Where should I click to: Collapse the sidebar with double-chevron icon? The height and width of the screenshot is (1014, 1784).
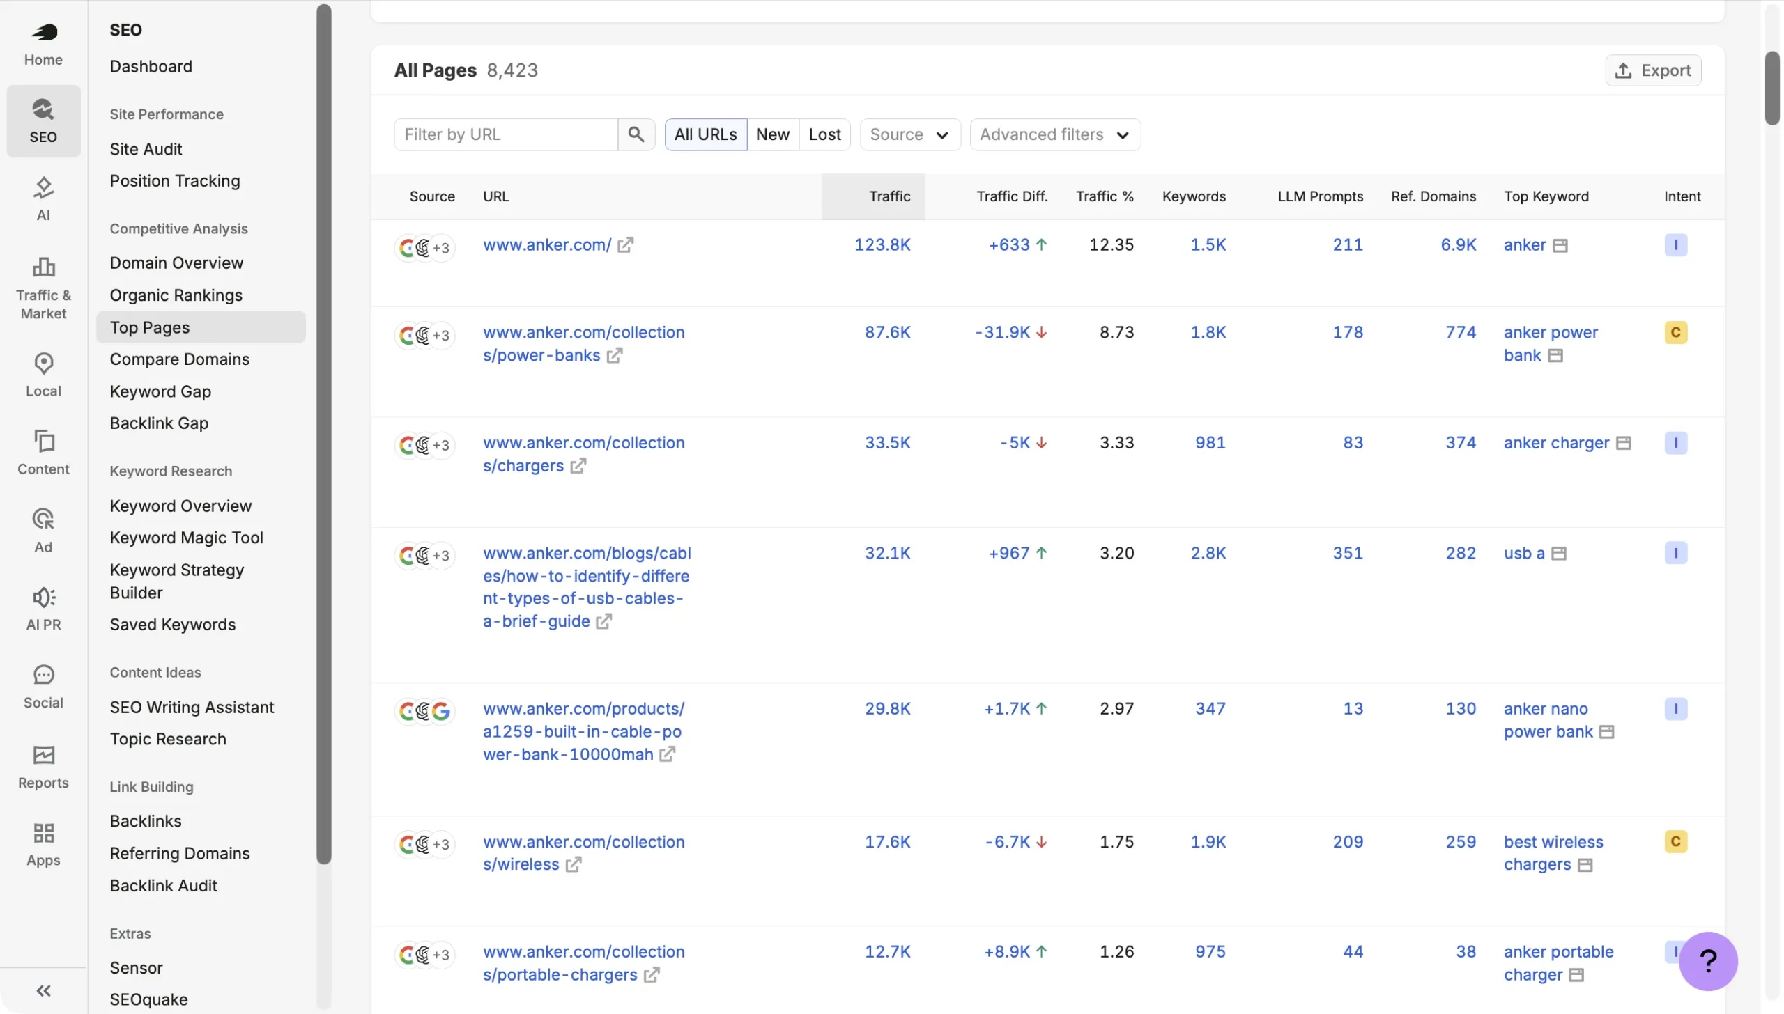point(43,990)
